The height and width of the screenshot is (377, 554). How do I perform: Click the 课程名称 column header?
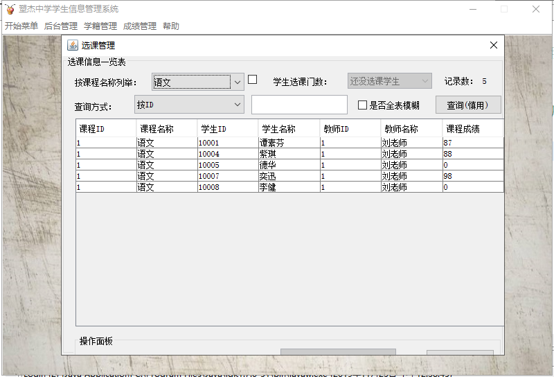[167, 129]
